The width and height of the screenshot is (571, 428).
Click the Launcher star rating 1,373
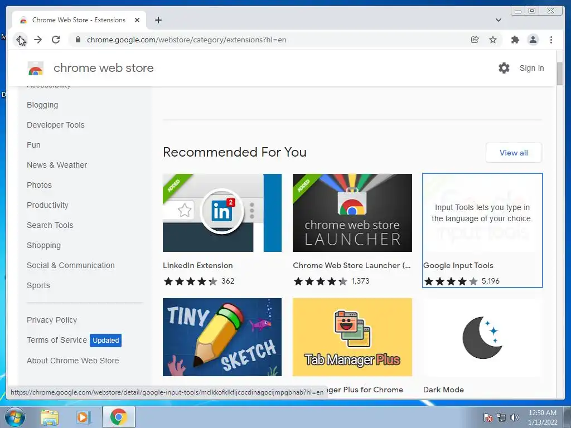click(331, 281)
